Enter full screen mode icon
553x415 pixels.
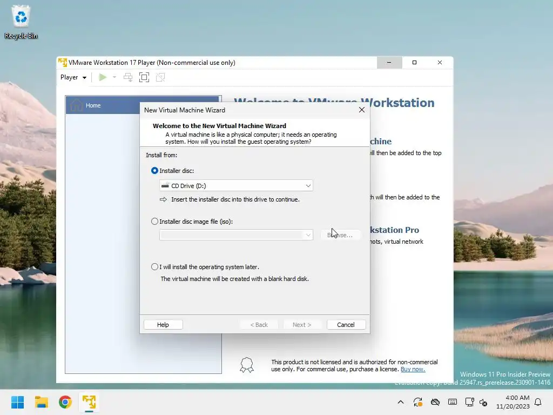(144, 77)
